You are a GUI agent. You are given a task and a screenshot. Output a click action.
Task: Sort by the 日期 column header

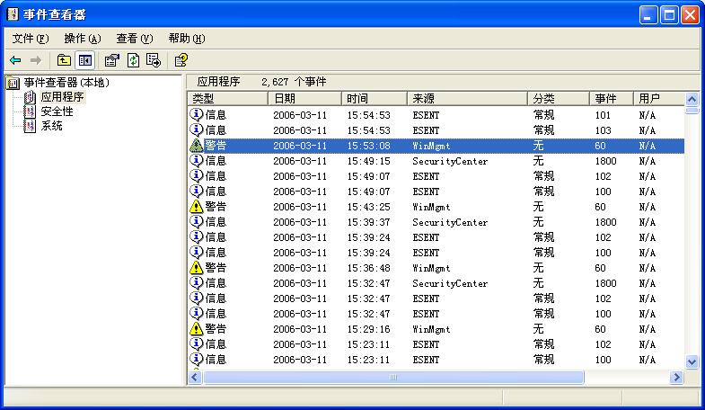click(304, 99)
